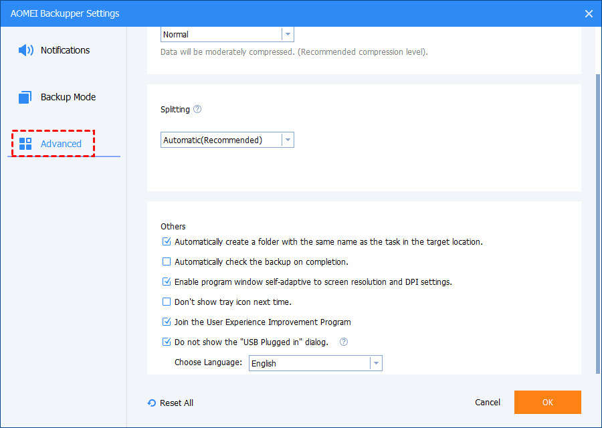Viewport: 602px width, 428px height.
Task: Uncheck Join the User Experience Improvement Program
Action: click(x=167, y=322)
